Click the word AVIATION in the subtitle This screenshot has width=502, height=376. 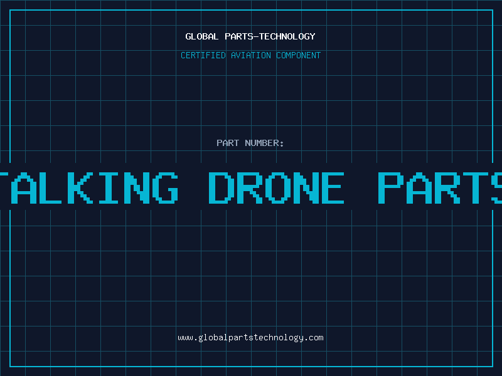pyautogui.click(x=251, y=55)
